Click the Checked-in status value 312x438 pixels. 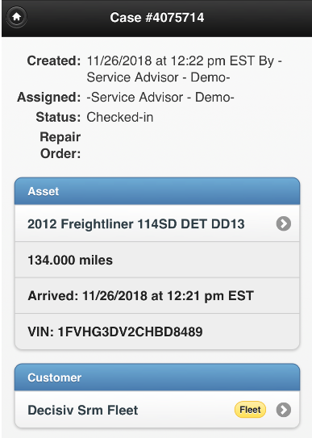pos(120,117)
